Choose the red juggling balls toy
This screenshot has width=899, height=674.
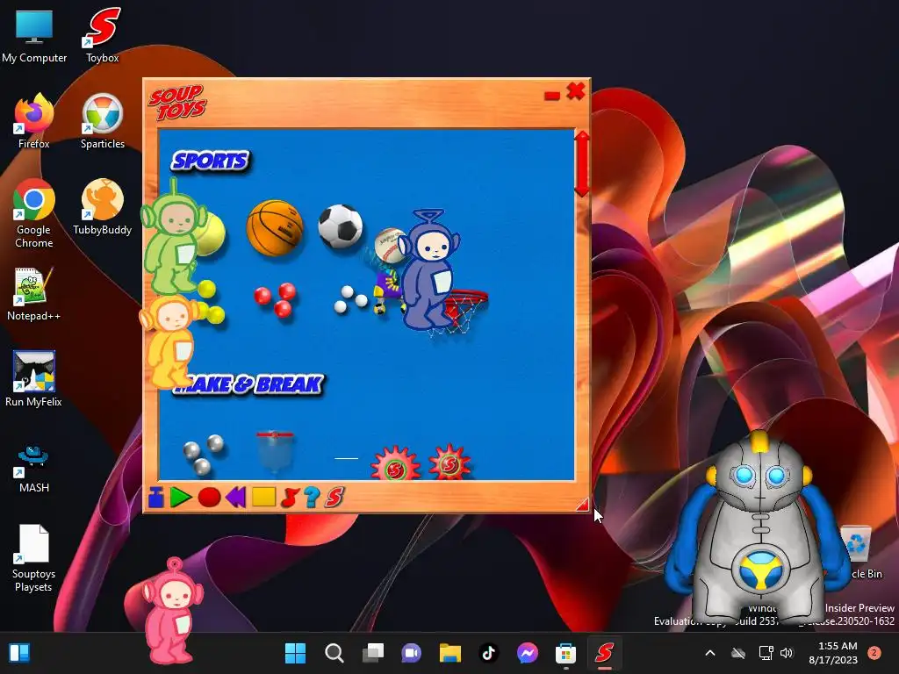tap(276, 300)
